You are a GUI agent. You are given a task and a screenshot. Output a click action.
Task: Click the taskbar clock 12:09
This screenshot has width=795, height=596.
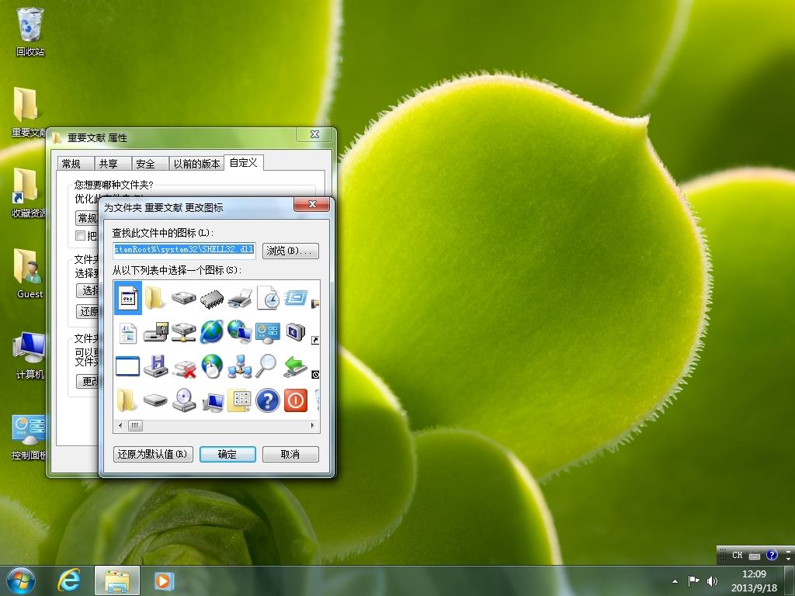[753, 574]
